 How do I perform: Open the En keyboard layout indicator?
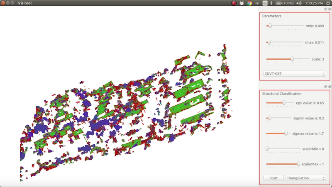click(x=265, y=3)
